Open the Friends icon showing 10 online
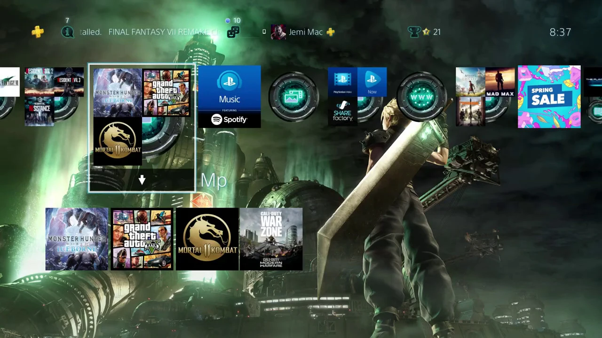The width and height of the screenshot is (602, 338). 233,32
